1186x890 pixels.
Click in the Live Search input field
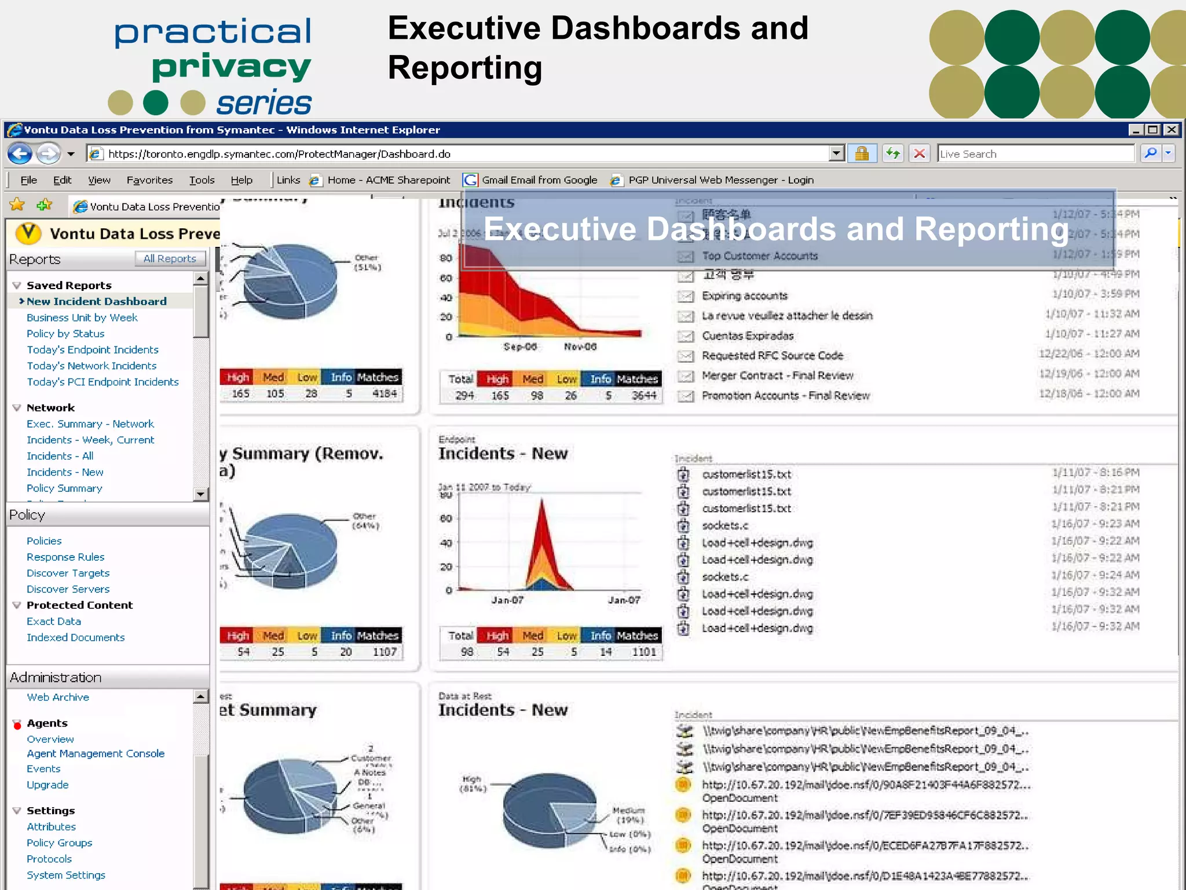[1035, 154]
